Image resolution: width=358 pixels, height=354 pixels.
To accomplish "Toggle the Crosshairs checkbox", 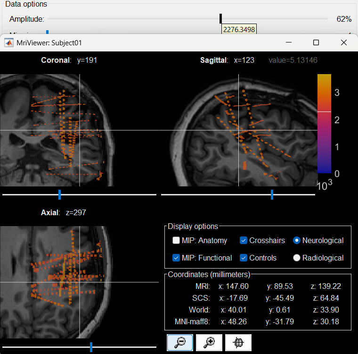I will point(244,241).
